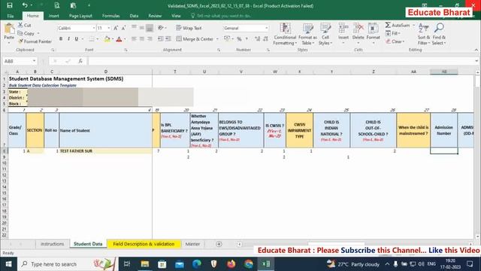The image size is (481, 271).
Task: Open Clear dropdown
Action: pyautogui.click(x=395, y=41)
